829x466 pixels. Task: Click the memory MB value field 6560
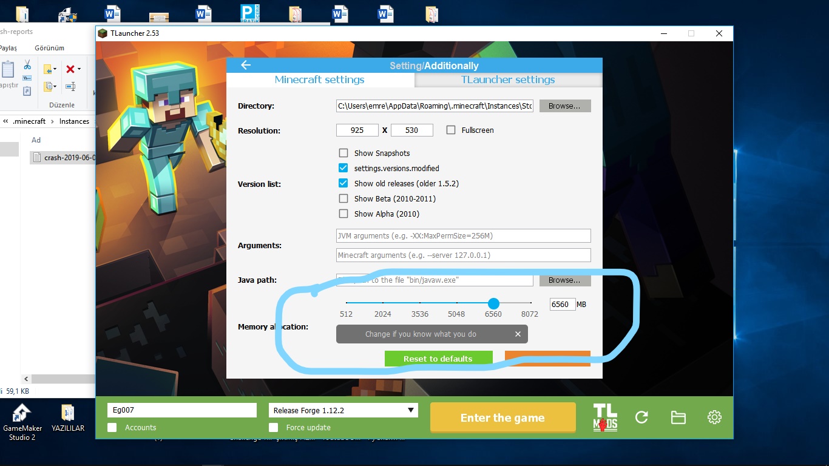point(563,304)
